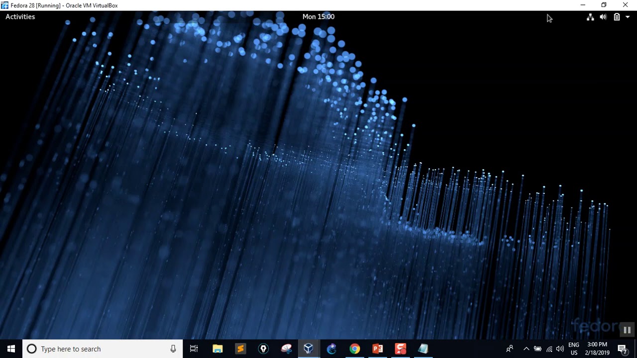
Task: Open PowerPoint from the taskbar
Action: pyautogui.click(x=378, y=349)
